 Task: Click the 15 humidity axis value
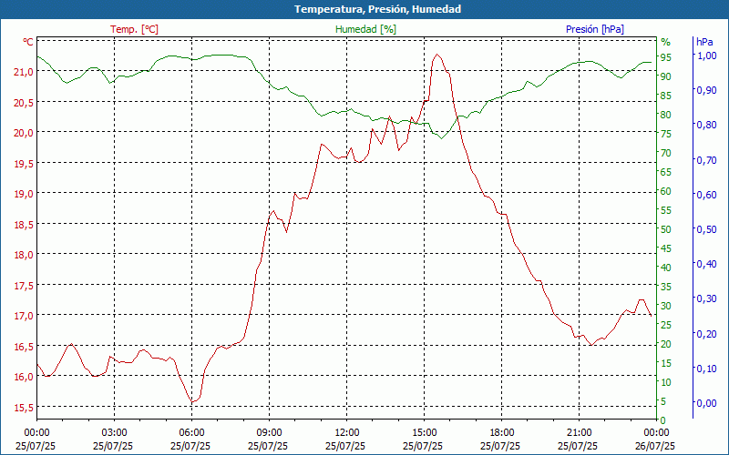pyautogui.click(x=666, y=363)
